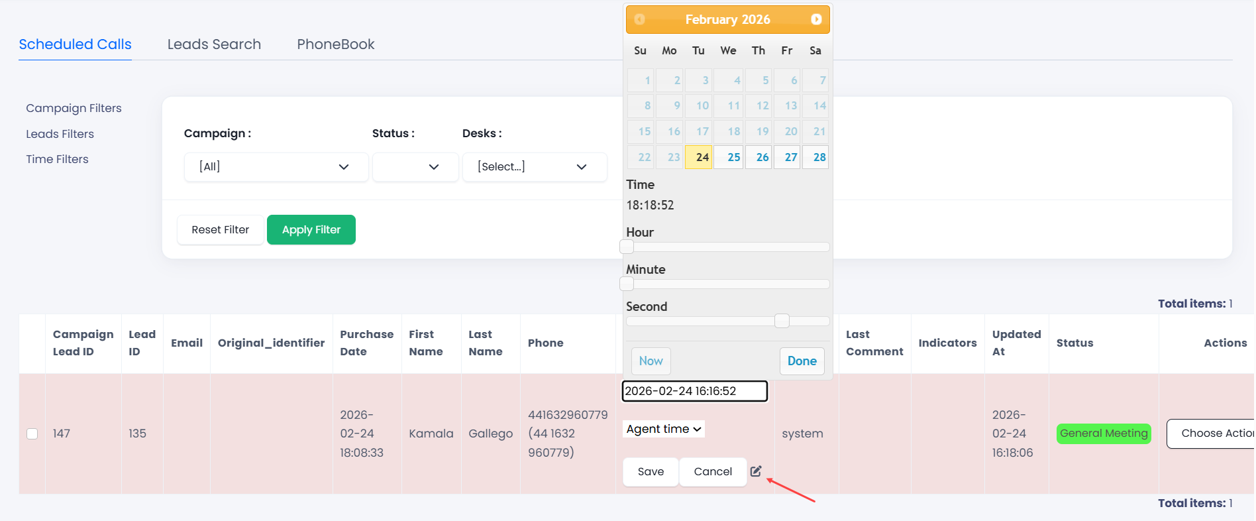The image size is (1256, 521).
Task: Click the Reset Filter button
Action: coord(220,230)
